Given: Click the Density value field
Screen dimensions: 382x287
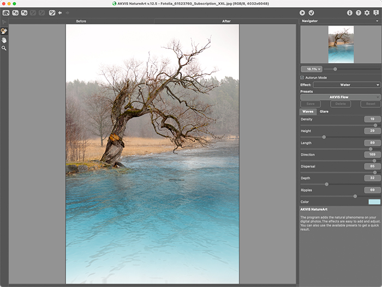Looking at the screenshot, I should 372,119.
